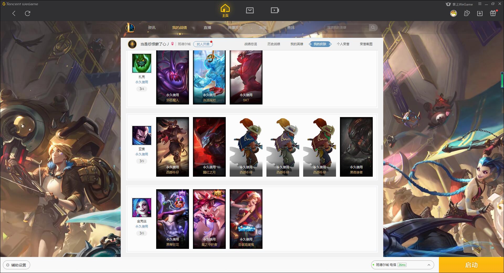Open the 战绩总览 sub-tab
Viewport: 504px width, 273px height.
(251, 44)
